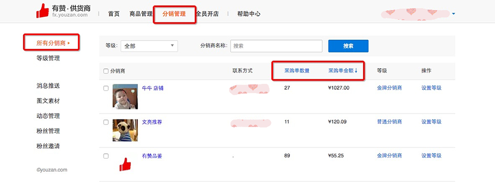Focus the 分销商名称 search field
Viewport: 495px width, 182px height.
click(276, 46)
